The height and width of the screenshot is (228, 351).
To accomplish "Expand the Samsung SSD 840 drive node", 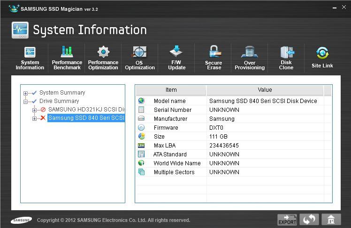I will click(34, 118).
